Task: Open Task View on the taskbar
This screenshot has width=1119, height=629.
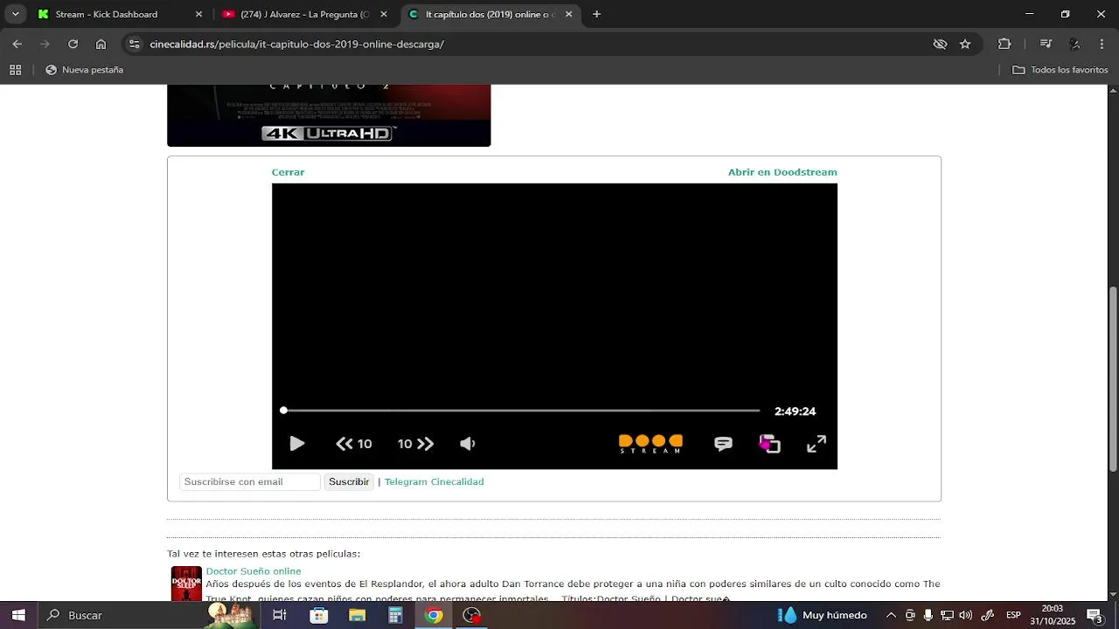Action: pos(280,615)
